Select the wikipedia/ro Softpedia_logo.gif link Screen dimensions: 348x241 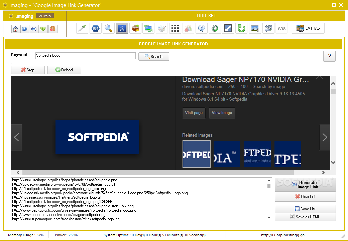(64, 184)
